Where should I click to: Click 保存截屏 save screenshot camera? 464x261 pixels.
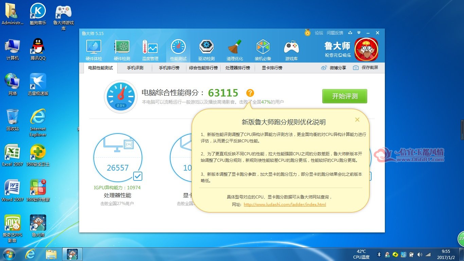point(365,68)
